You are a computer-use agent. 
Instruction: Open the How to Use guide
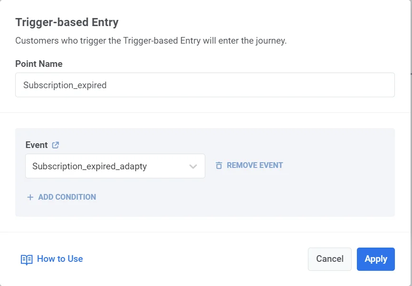59,258
